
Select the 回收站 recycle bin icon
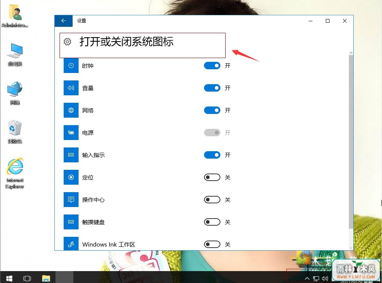pos(15,131)
